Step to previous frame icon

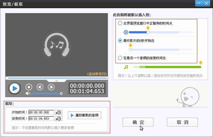pos(40,87)
